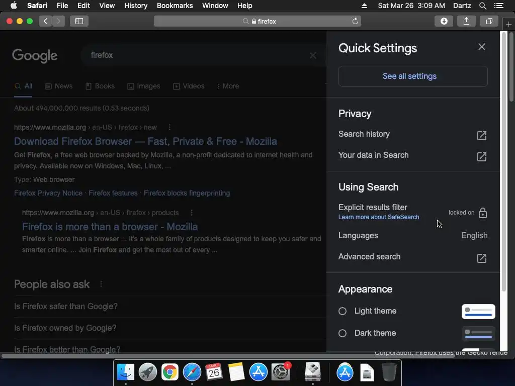Screen dimensions: 515x386
Task: Expand Is Firefox owned by Google?
Action: (170, 328)
